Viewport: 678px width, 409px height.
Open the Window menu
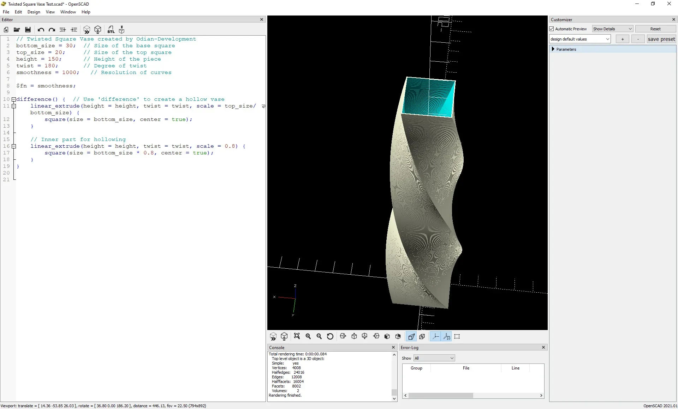point(68,12)
